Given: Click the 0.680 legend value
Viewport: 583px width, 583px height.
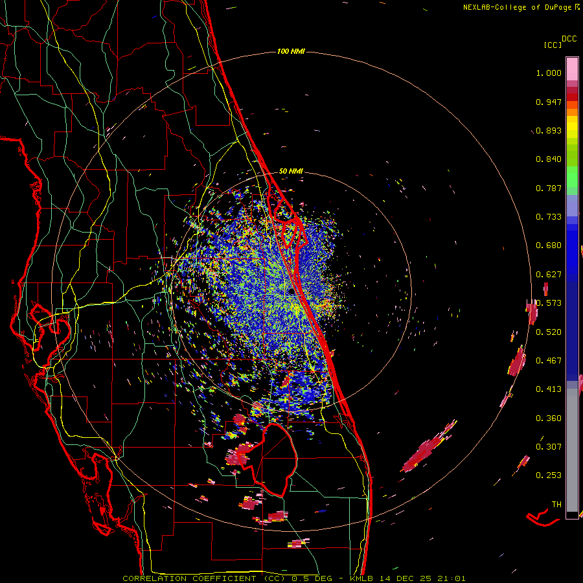Looking at the screenshot, I should tap(549, 246).
